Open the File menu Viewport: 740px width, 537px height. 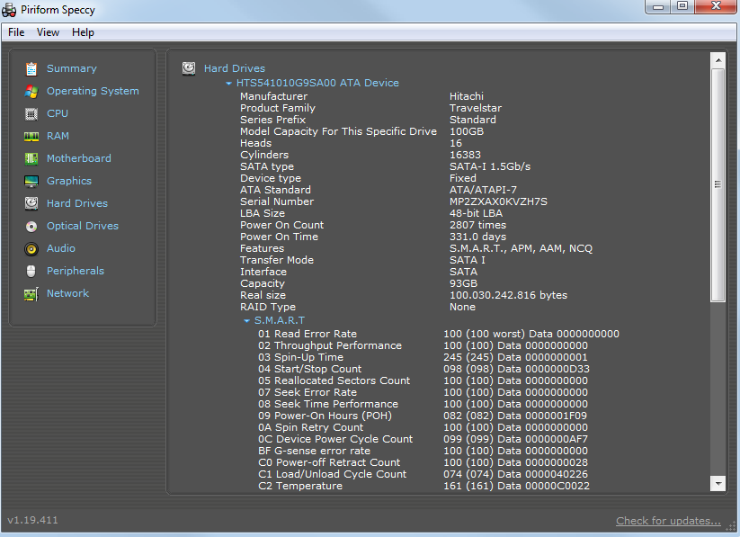point(16,32)
